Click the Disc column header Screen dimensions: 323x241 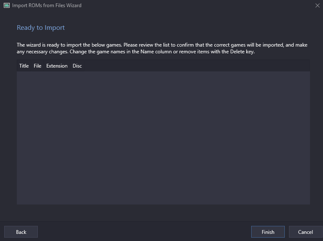tap(77, 66)
